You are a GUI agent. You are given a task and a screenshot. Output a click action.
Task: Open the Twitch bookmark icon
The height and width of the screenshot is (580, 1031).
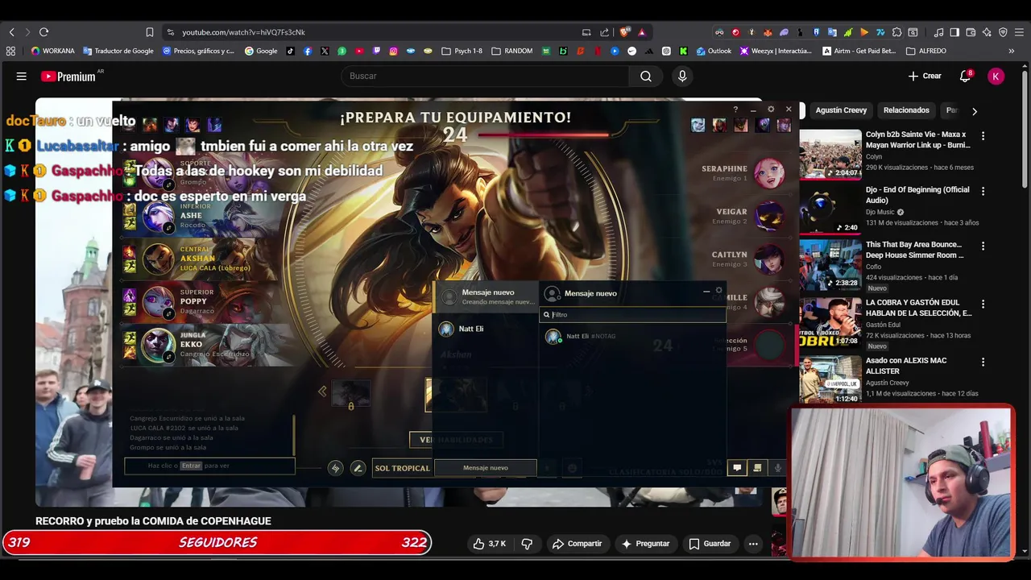(x=376, y=51)
